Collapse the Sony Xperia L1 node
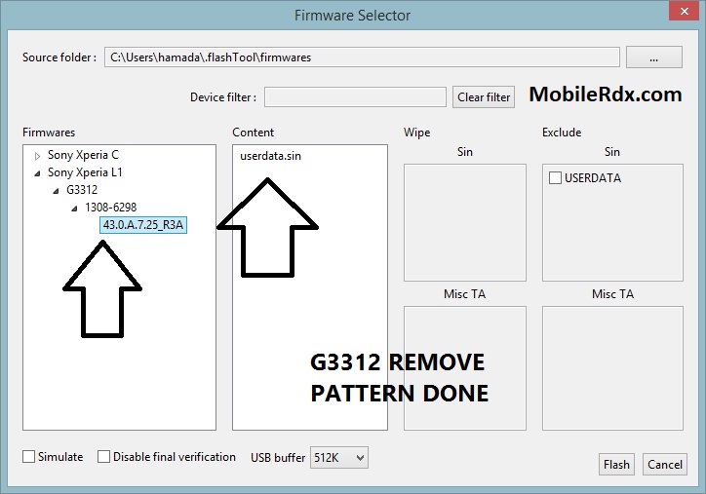Viewport: 706px width, 494px height. click(37, 173)
